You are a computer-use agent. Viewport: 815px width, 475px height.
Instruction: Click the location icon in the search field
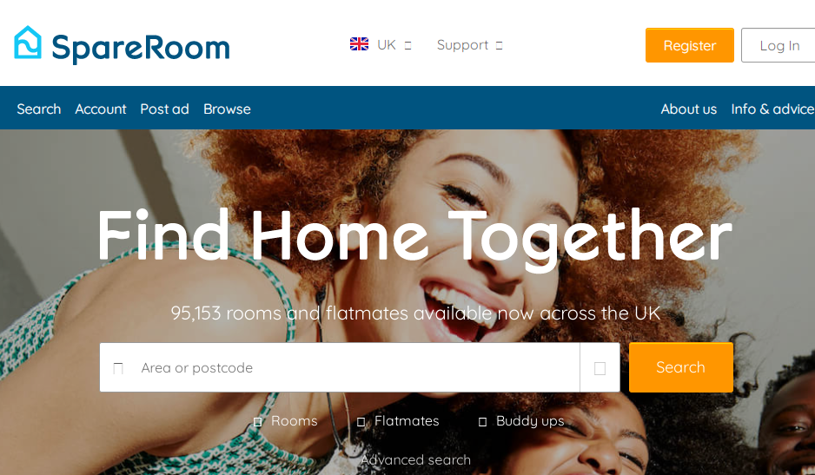point(118,368)
